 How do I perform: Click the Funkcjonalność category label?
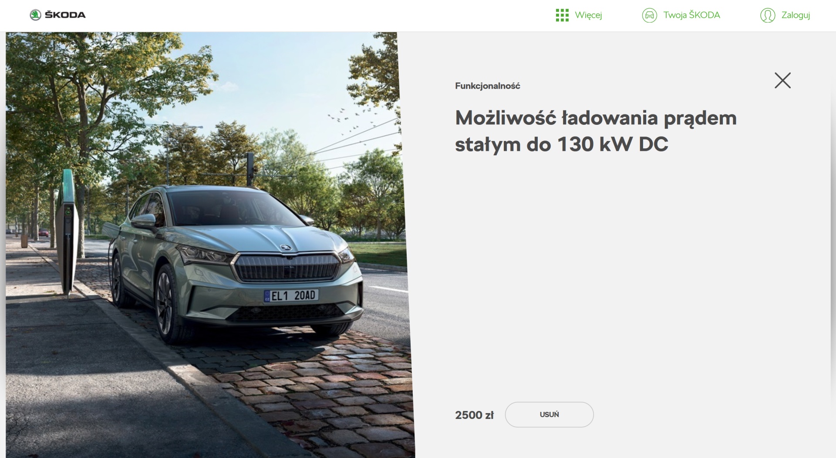tap(488, 86)
